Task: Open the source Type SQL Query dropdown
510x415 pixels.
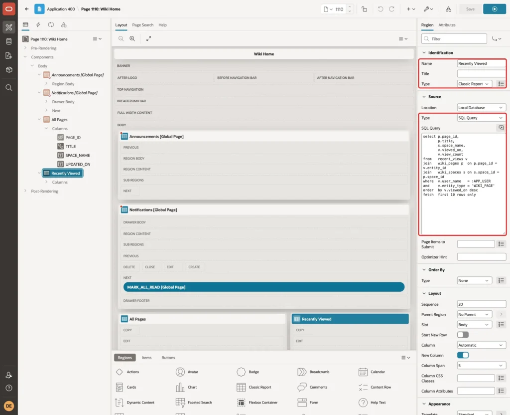Action: 482,118
